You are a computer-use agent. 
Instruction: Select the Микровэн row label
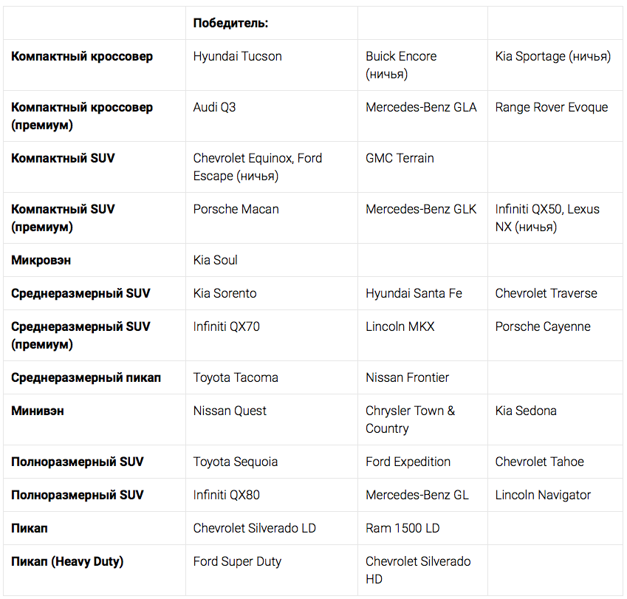(41, 260)
